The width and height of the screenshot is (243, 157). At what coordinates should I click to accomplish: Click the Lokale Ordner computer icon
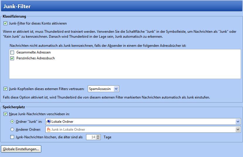49,122
